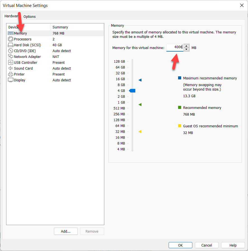Increase memory with the up spinner arrow
The height and width of the screenshot is (251, 248).
pos(186,46)
